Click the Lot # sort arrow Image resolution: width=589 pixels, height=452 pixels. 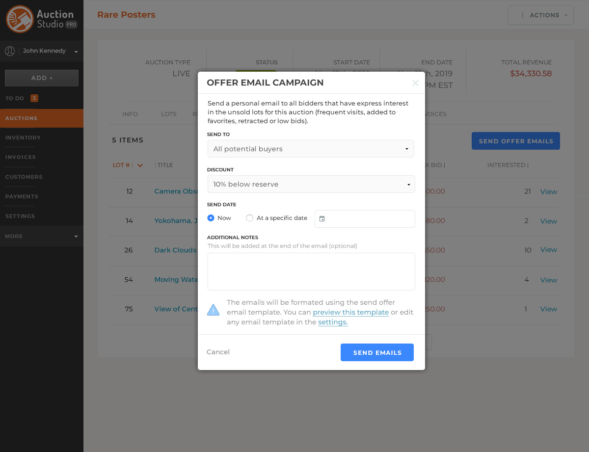click(x=140, y=165)
